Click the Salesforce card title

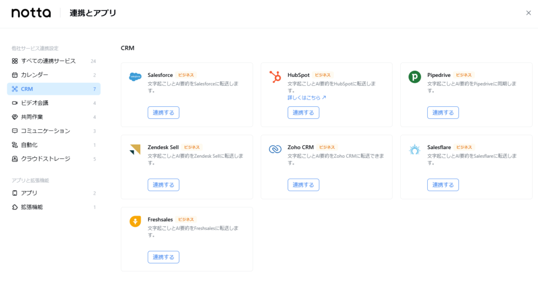[x=160, y=75]
